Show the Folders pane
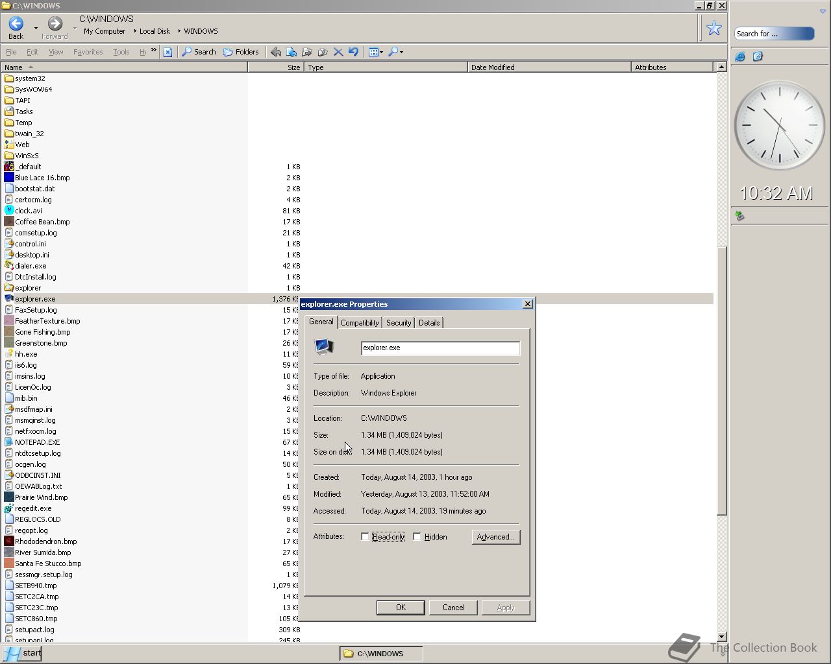Image resolution: width=831 pixels, height=664 pixels. (241, 52)
